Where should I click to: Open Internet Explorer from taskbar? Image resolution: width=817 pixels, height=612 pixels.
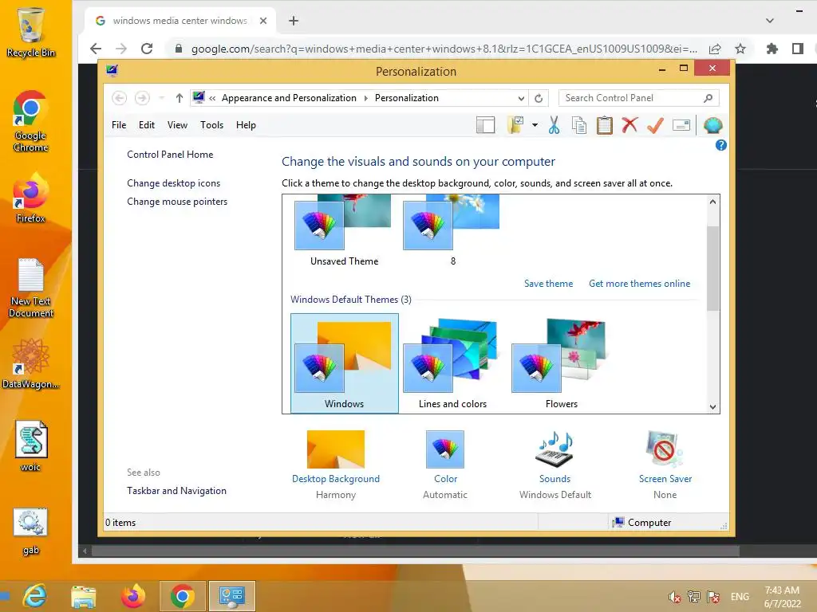(35, 596)
